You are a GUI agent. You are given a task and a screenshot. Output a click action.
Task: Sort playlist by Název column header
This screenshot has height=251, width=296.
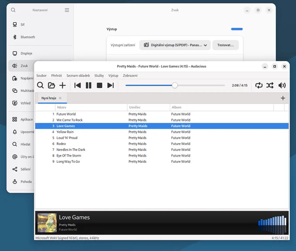[91, 107]
